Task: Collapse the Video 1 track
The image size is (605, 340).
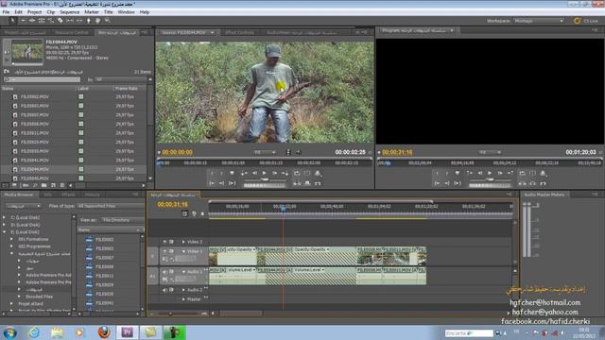Action: [x=183, y=251]
